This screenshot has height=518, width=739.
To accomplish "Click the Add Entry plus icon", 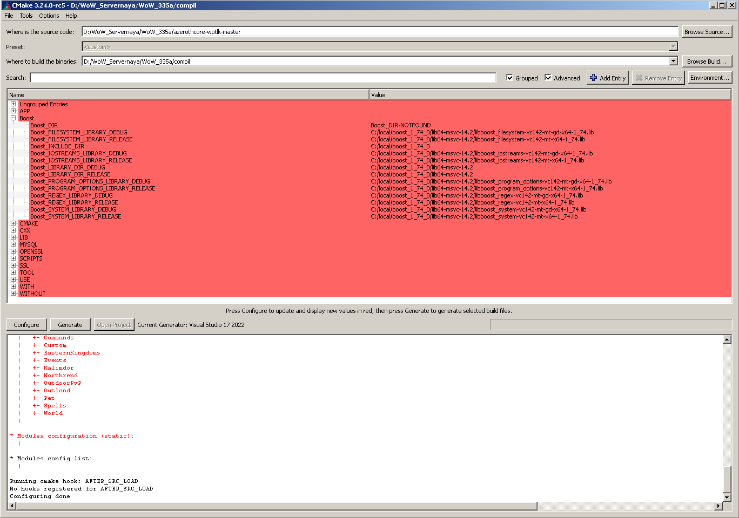I will 593,78.
